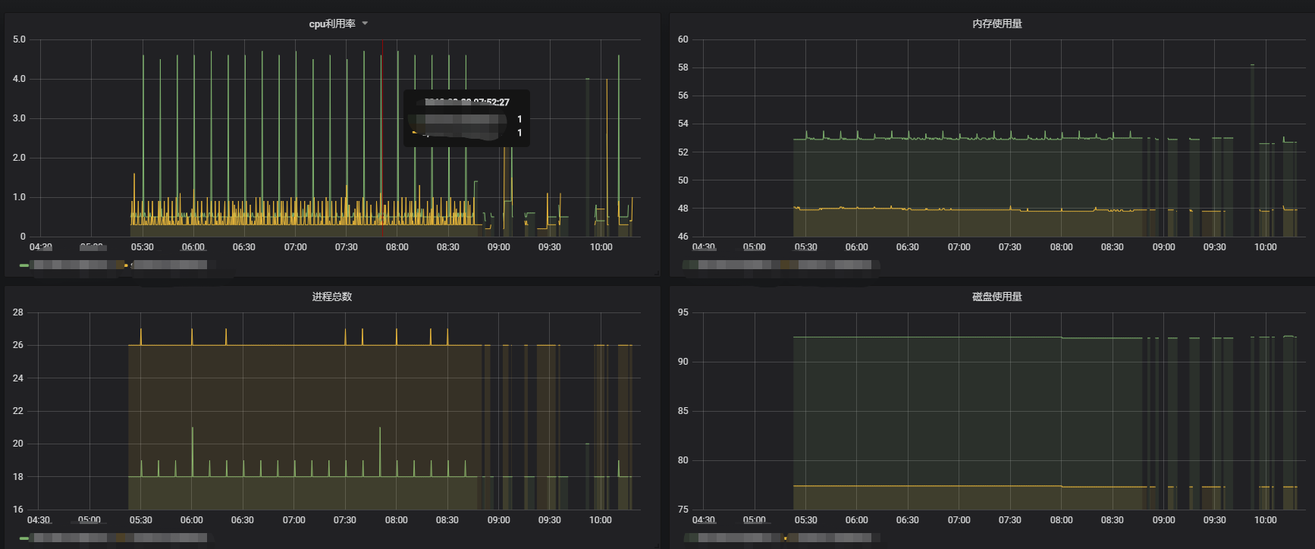Click green series swatch in 进程总数 legend
The width and height of the screenshot is (1315, 549).
coord(24,538)
